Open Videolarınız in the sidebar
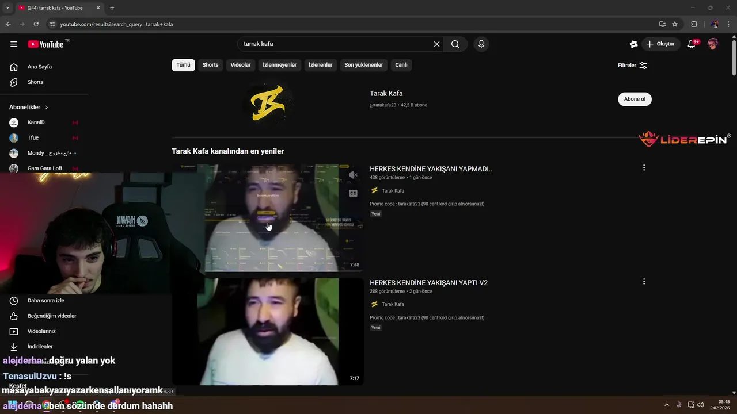Image resolution: width=737 pixels, height=414 pixels. [x=41, y=331]
